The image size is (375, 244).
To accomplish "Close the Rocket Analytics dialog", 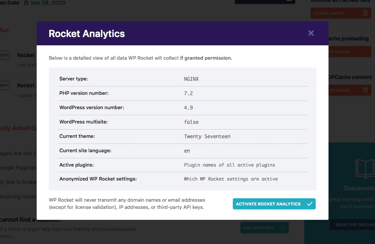I will (311, 33).
